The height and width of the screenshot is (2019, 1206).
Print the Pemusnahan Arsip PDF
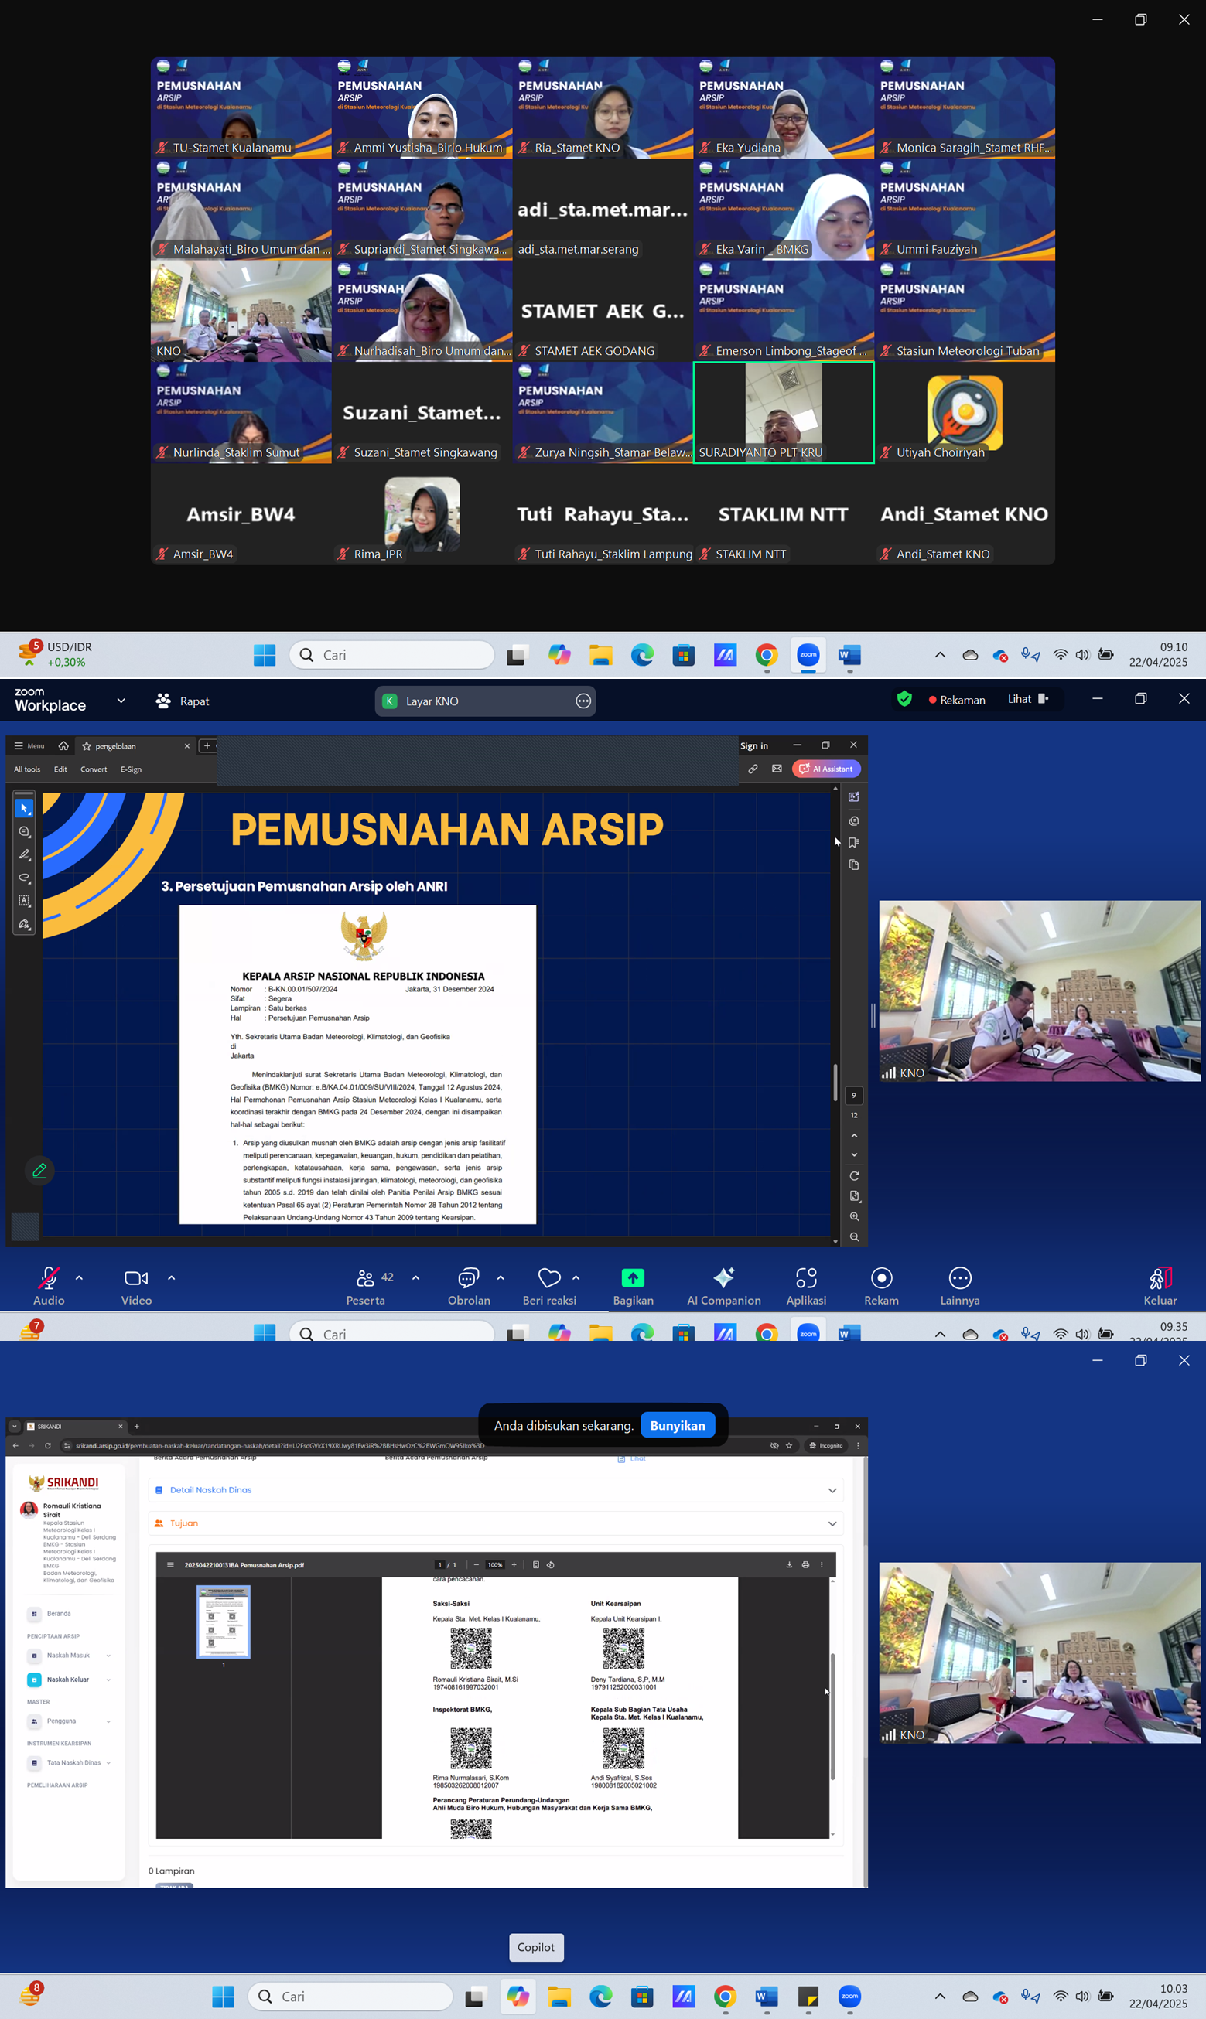click(805, 1565)
